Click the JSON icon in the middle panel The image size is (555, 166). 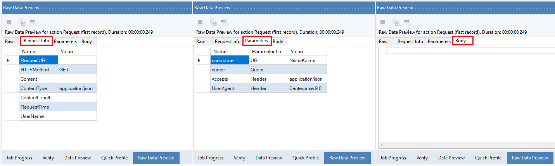tap(224, 22)
